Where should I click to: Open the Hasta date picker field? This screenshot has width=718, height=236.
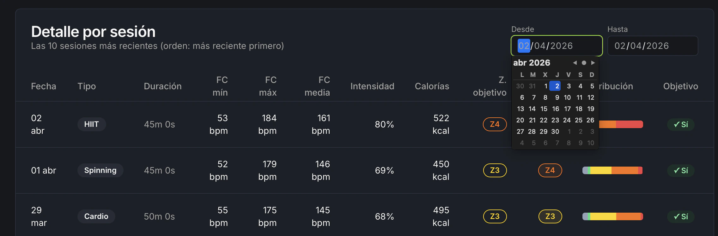point(653,46)
